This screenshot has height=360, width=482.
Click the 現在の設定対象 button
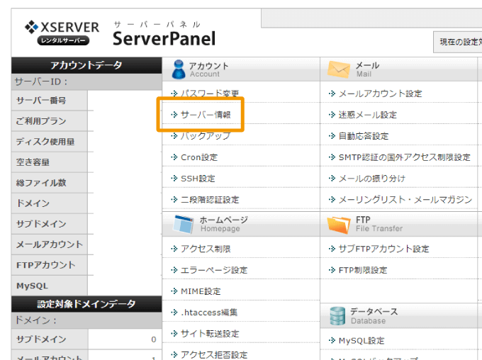click(458, 42)
